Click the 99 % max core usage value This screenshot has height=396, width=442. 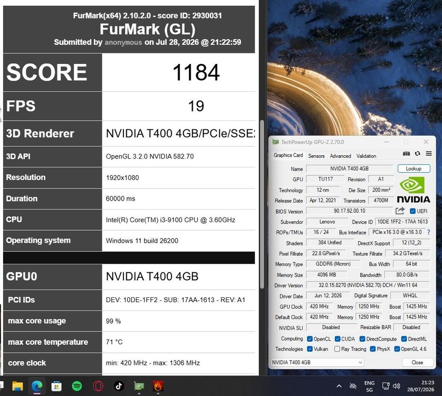tap(113, 321)
